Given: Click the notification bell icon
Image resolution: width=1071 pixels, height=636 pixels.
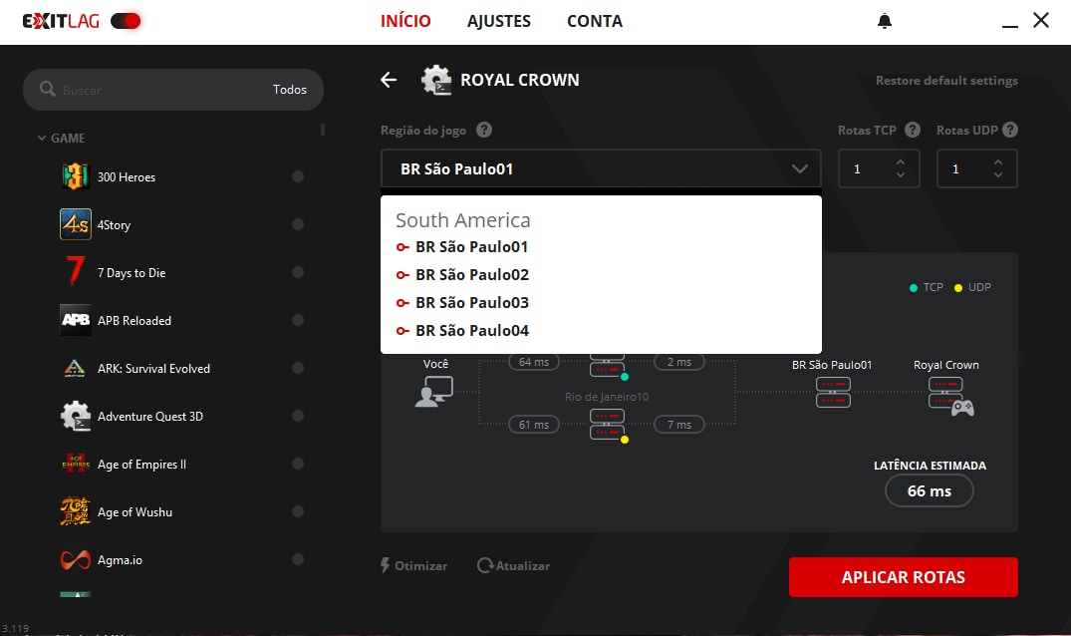Looking at the screenshot, I should [x=884, y=21].
